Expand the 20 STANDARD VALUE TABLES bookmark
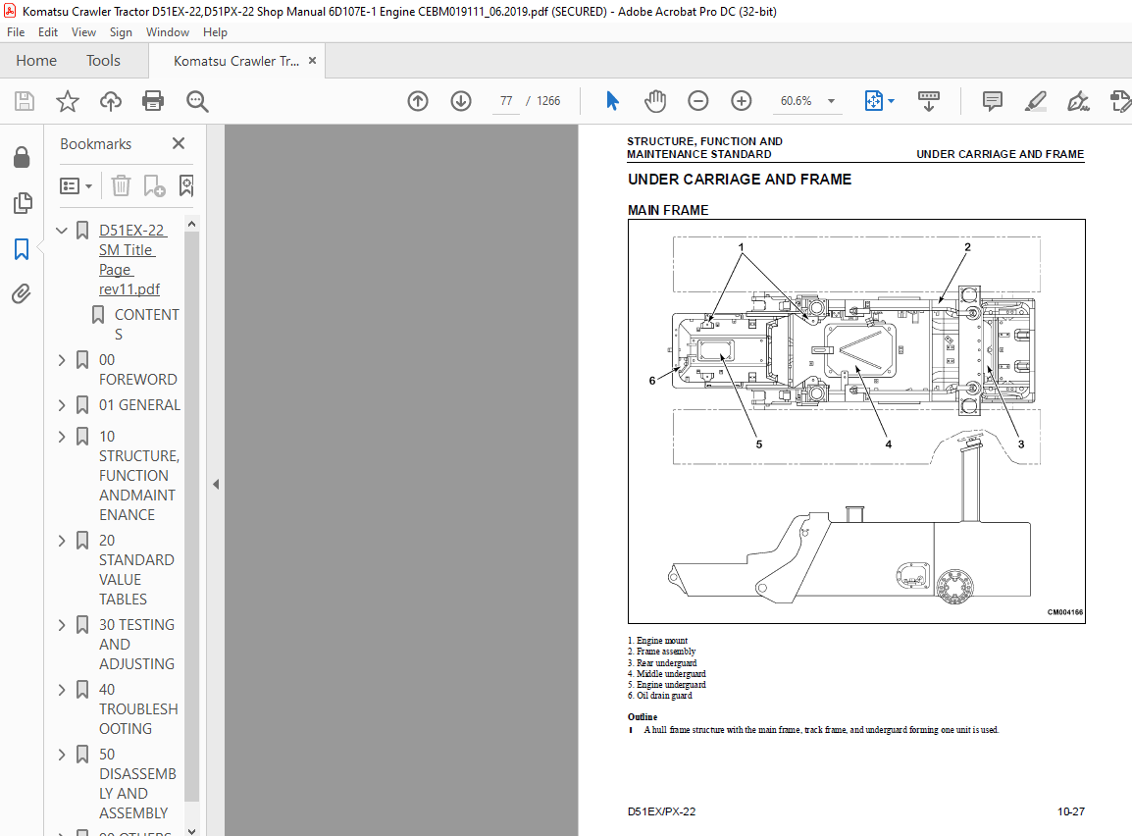 tap(62, 540)
